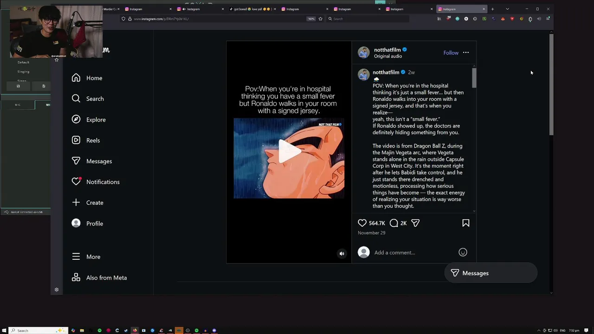Switch to the 'got bored love yall' tab

click(x=253, y=9)
